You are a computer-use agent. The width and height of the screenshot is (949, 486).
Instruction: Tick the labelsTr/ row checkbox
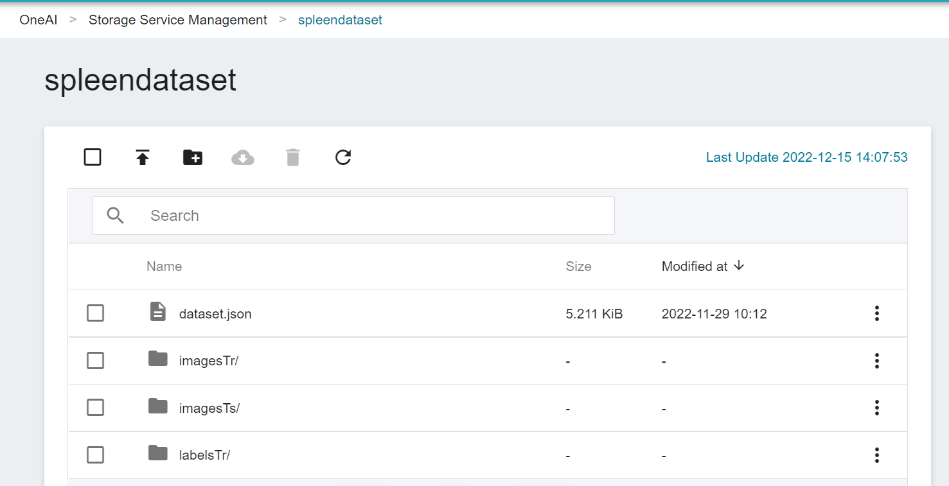click(x=96, y=455)
